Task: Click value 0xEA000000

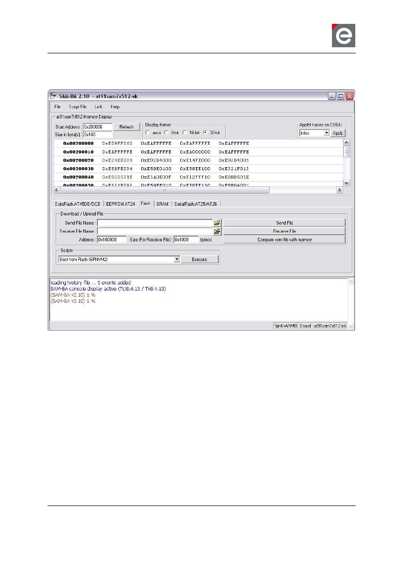Action: 195,152
